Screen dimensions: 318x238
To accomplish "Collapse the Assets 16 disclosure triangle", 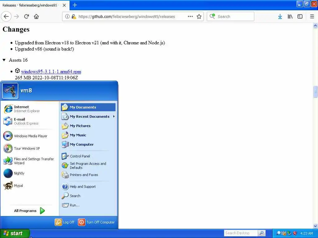I will (4, 60).
